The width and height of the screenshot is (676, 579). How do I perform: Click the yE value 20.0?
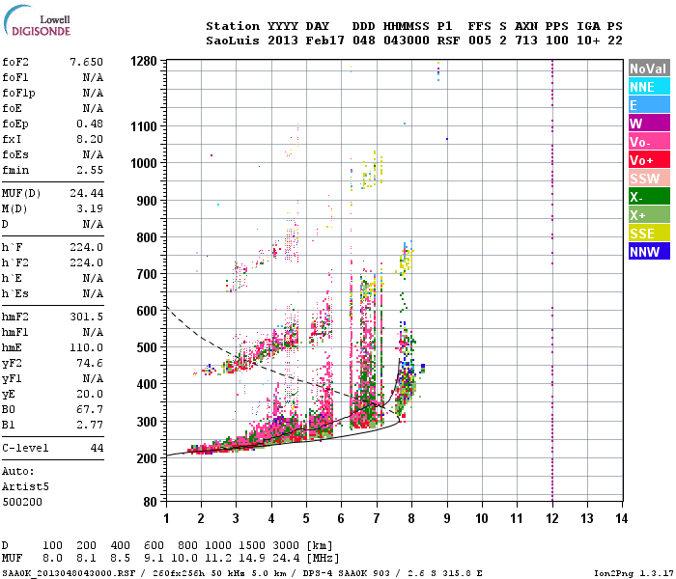(x=90, y=394)
